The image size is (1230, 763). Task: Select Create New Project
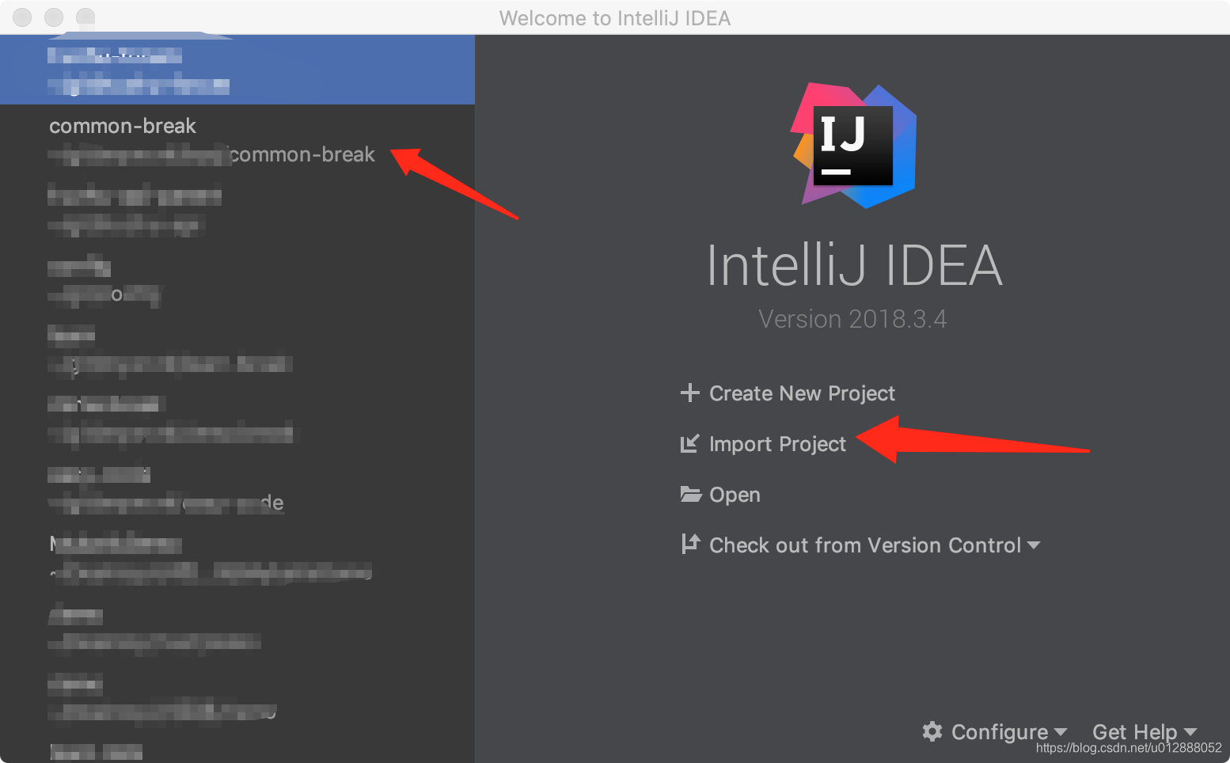[802, 393]
